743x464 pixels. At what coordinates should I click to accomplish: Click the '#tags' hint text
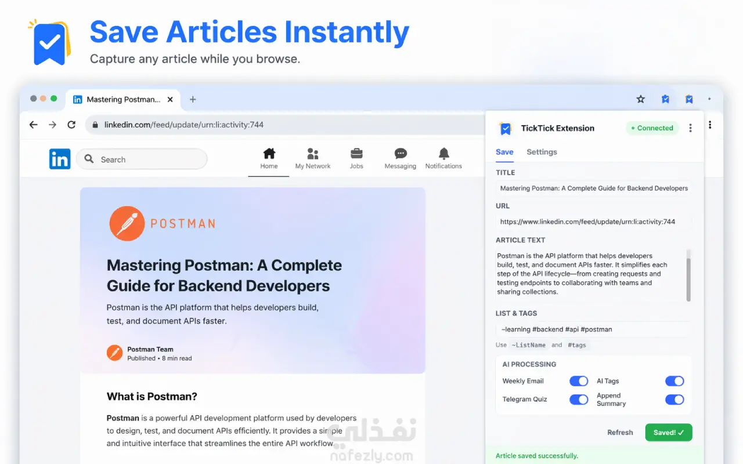pyautogui.click(x=577, y=345)
